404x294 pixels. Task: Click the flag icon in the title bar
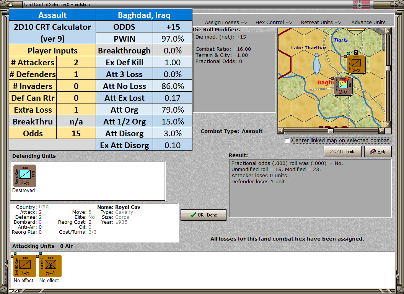[x=361, y=4]
